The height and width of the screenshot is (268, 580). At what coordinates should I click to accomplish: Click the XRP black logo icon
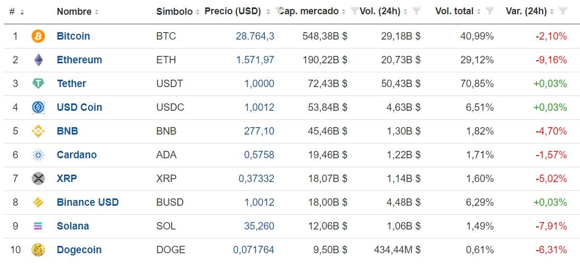(38, 178)
